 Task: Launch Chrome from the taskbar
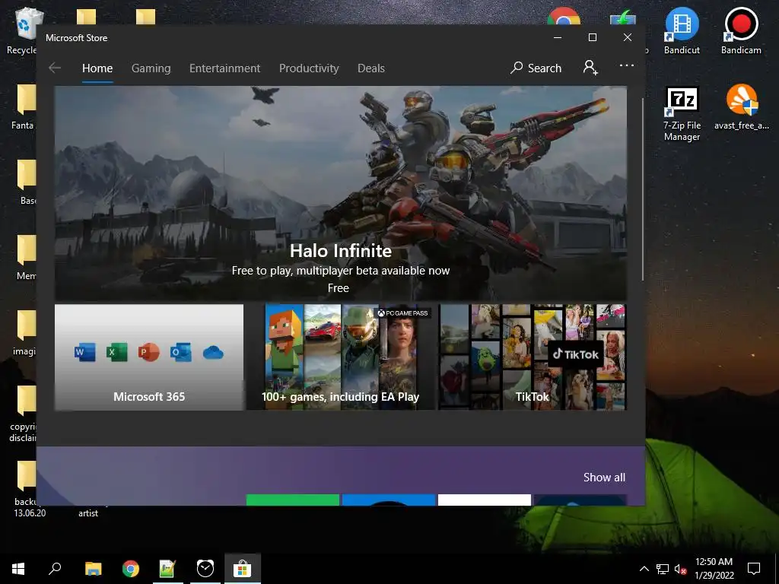pyautogui.click(x=131, y=569)
